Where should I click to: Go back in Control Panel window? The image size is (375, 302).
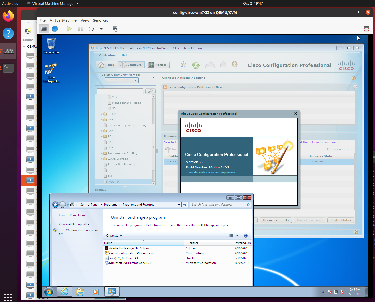(x=55, y=205)
